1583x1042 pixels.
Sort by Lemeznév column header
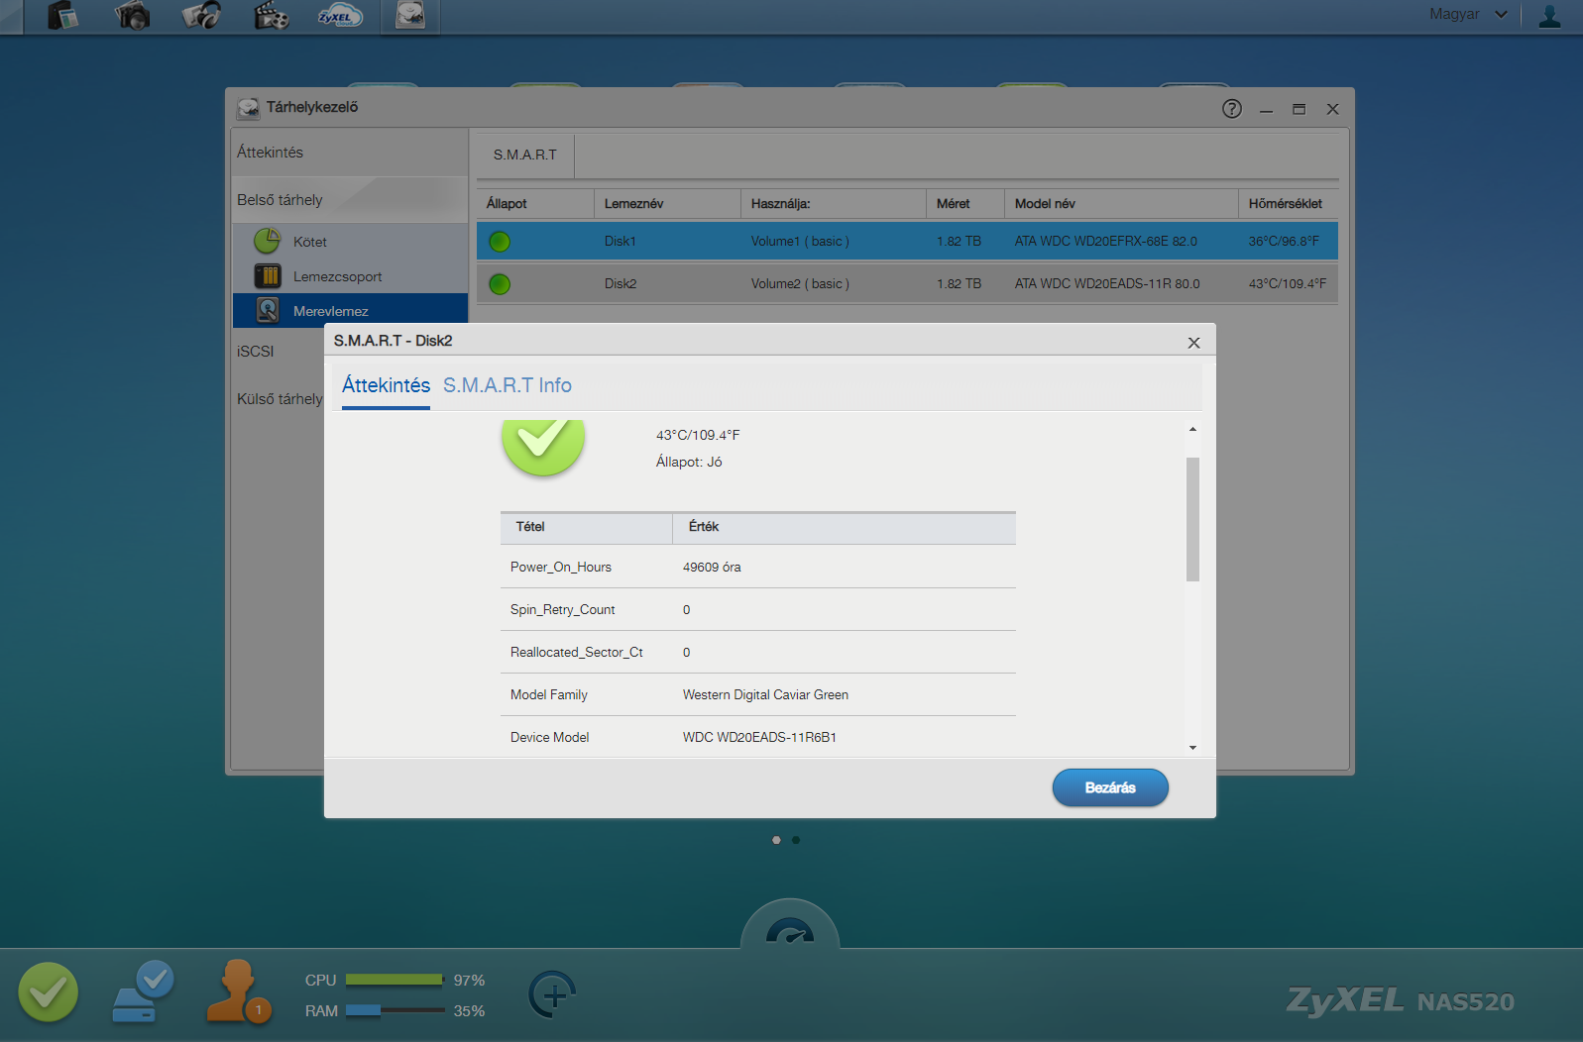667,204
